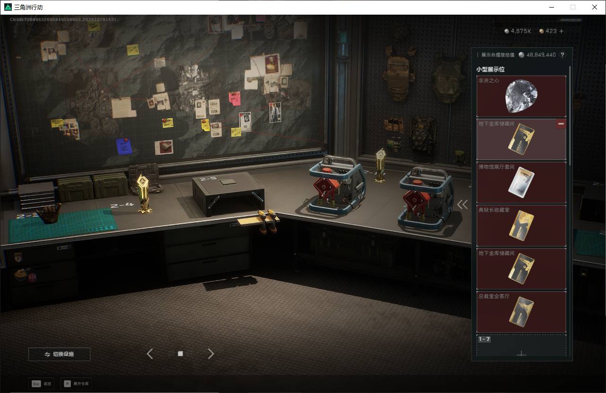Go to previous display page arrow
Viewport: 606px width, 393px height.
[x=150, y=353]
